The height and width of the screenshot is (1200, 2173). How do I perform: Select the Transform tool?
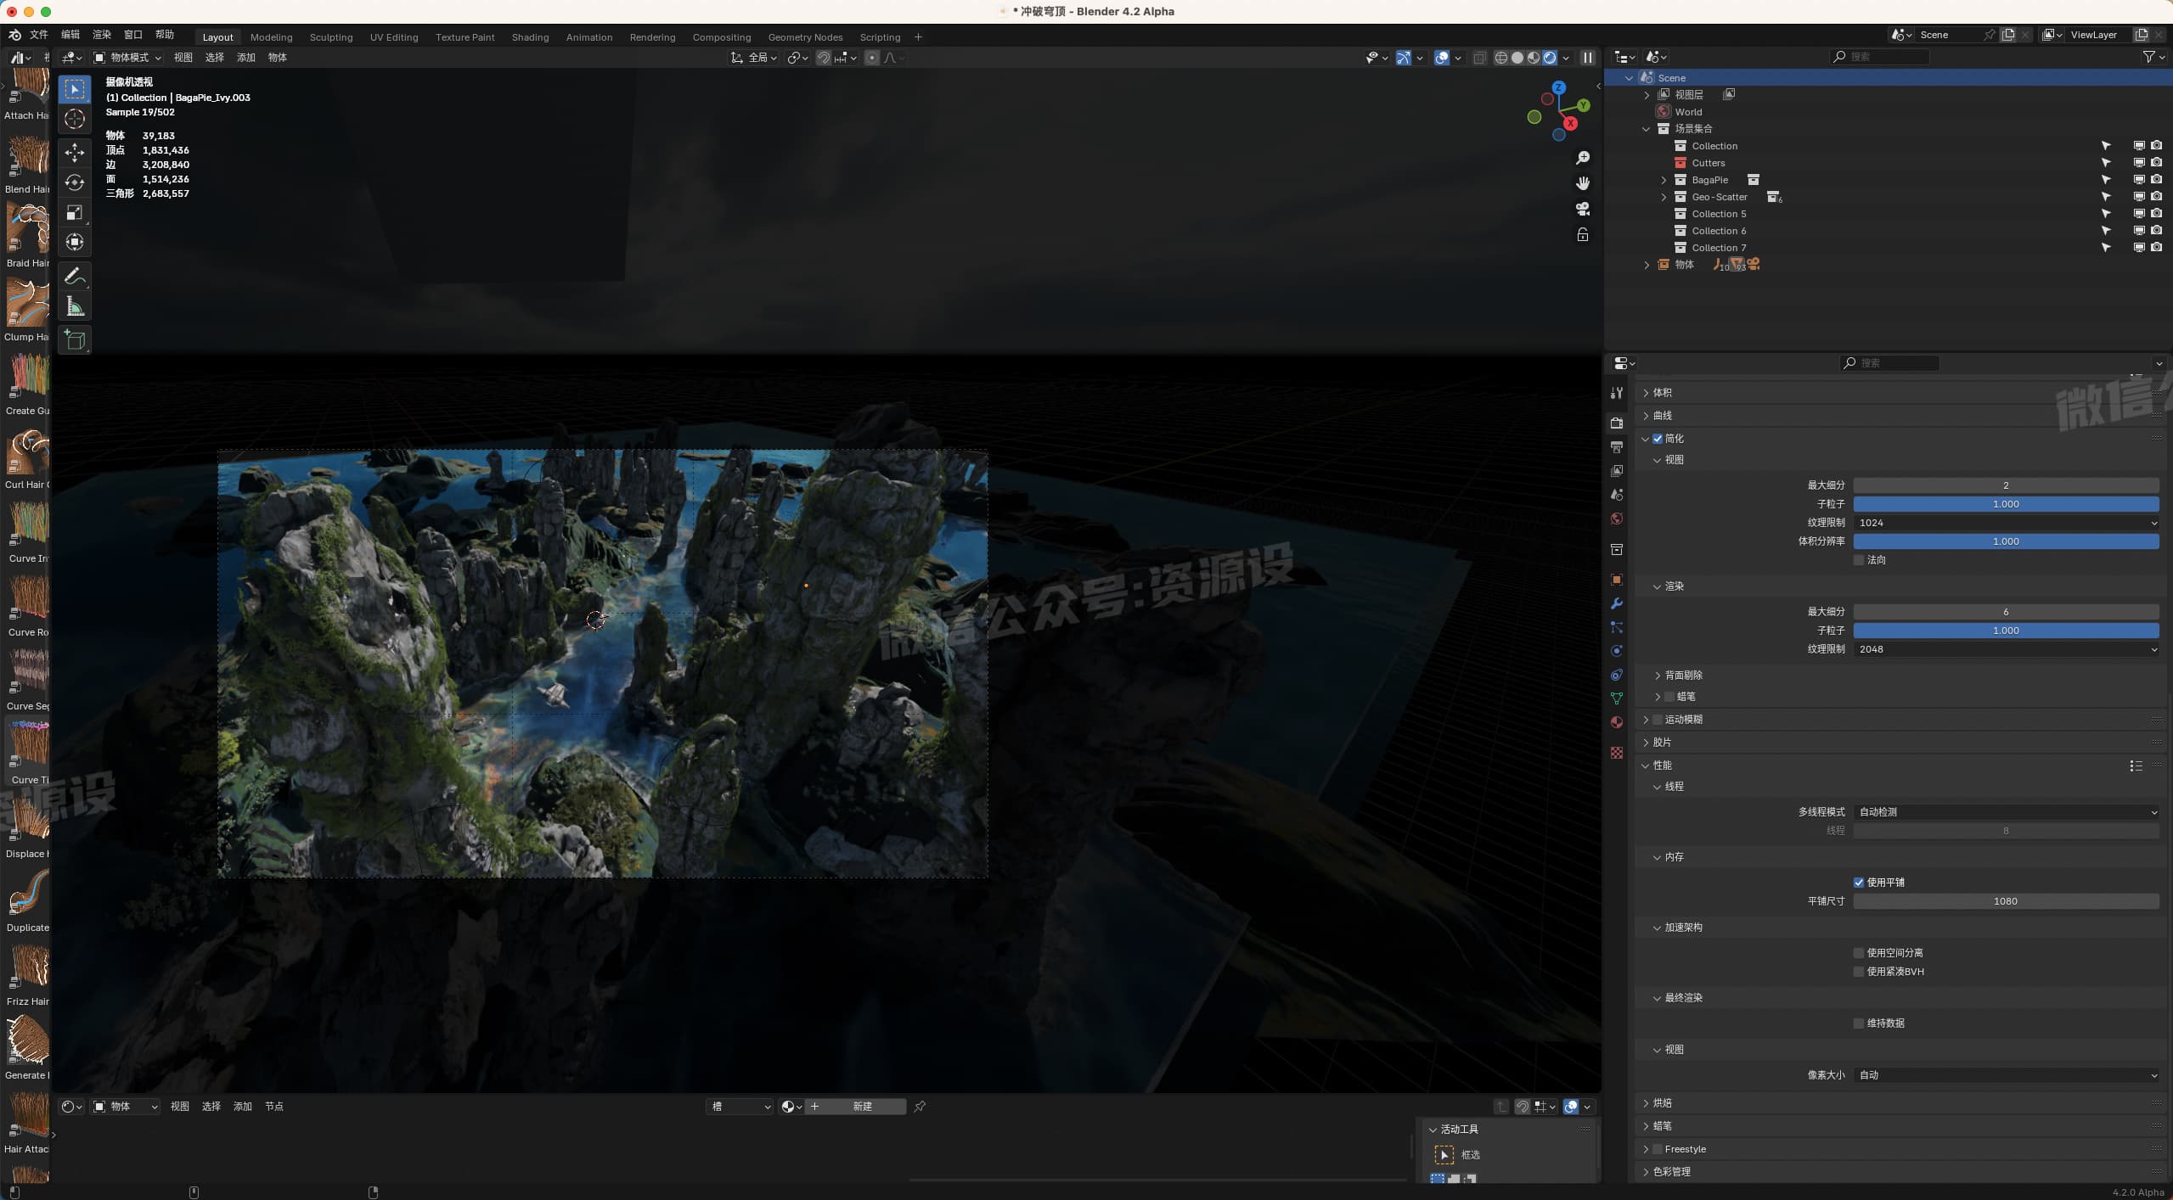click(x=75, y=242)
